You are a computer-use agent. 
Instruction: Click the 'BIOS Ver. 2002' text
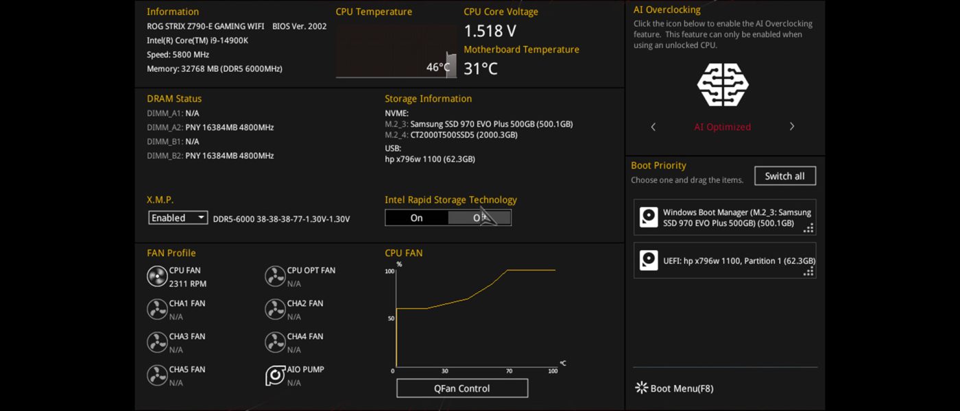tap(300, 27)
